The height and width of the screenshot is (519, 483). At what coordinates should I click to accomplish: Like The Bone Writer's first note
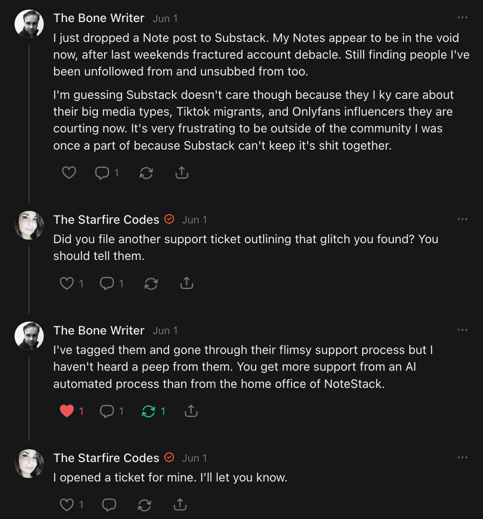coord(69,173)
